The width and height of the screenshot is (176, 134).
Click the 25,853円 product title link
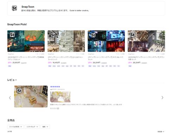(x=26, y=58)
